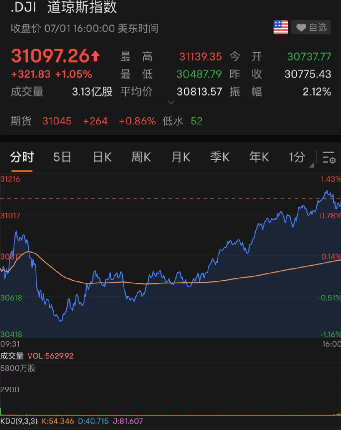Click the -1.16% axis label
This screenshot has width=341, height=430.
tap(331, 334)
